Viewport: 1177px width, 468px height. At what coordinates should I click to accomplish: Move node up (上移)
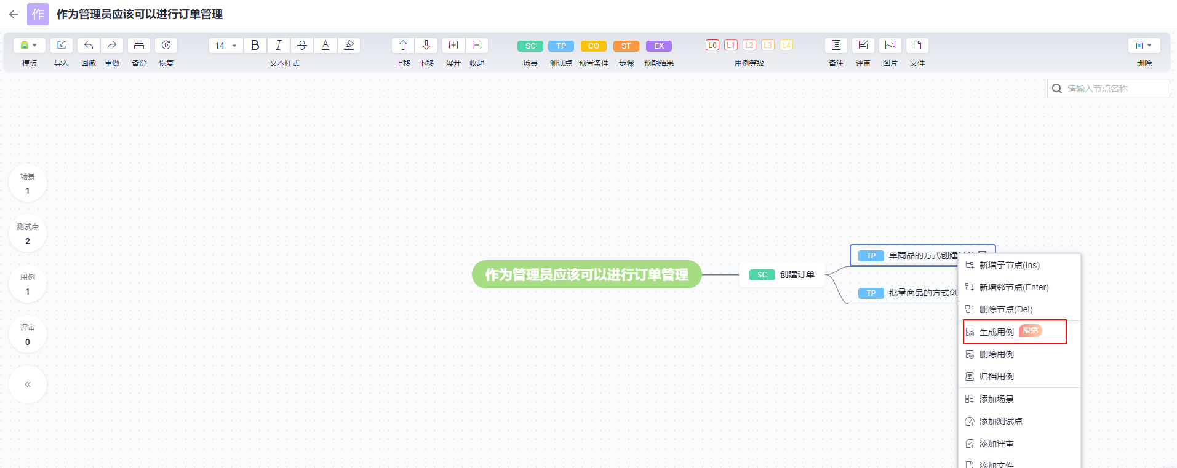403,46
